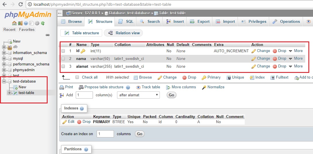The height and width of the screenshot is (154, 313).
Task: Click the Table structure button
Action: [81, 33]
